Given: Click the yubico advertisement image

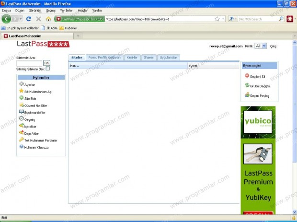Looking at the screenshot, I should (x=258, y=122).
